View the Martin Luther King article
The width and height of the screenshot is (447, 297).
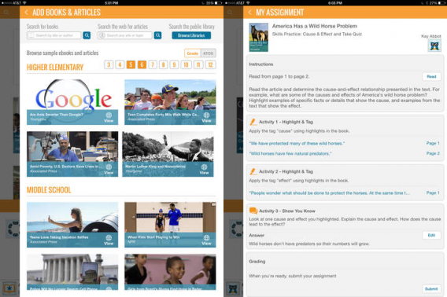[204, 169]
